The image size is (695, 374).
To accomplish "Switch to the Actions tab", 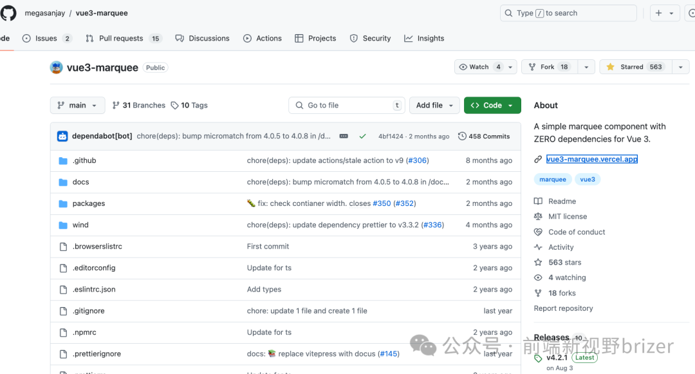I will pyautogui.click(x=263, y=38).
